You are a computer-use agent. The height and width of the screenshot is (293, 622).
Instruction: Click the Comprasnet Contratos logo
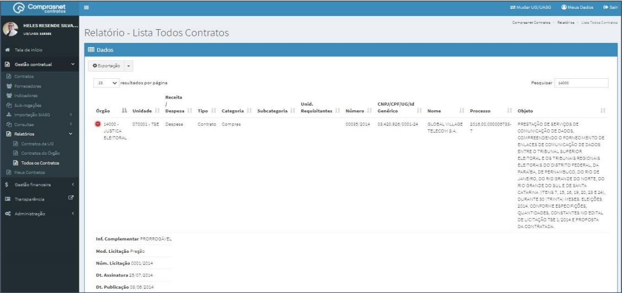click(40, 8)
